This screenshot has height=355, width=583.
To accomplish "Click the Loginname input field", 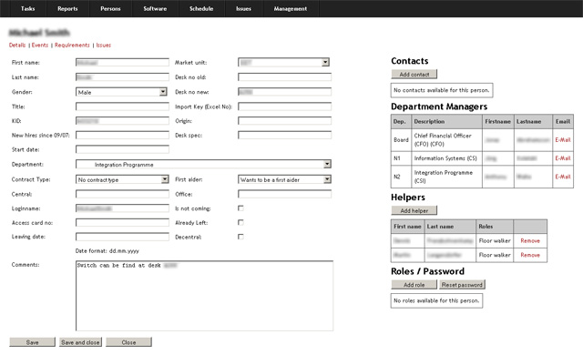I will [x=122, y=208].
